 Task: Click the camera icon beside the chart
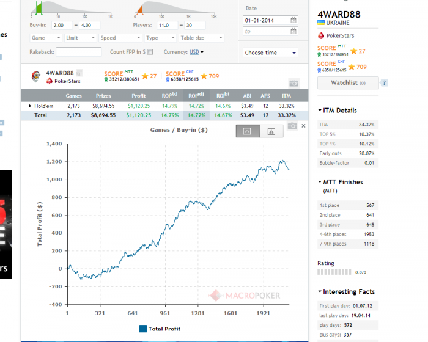[292, 126]
